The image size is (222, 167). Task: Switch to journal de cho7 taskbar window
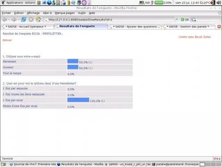[33, 164]
